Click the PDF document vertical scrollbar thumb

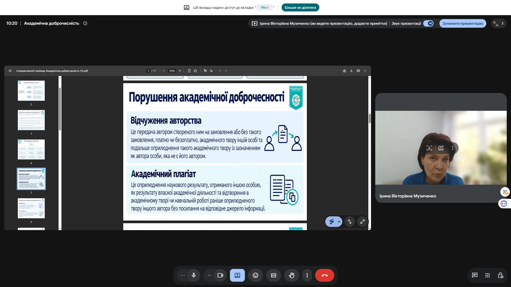click(370, 118)
